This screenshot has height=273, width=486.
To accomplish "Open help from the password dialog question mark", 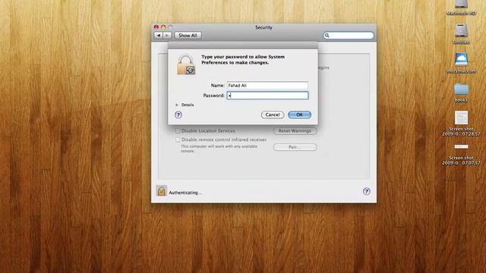I will tap(178, 115).
